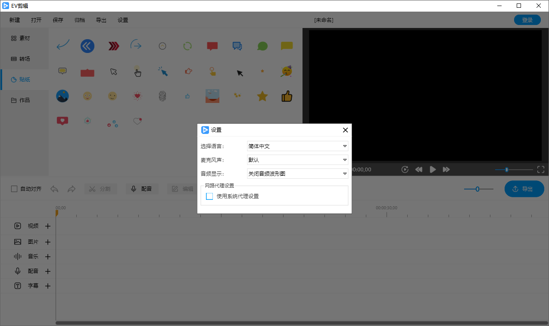Screen dimensions: 549x326
Task: Open the 设置 settings menu
Action: [x=122, y=20]
